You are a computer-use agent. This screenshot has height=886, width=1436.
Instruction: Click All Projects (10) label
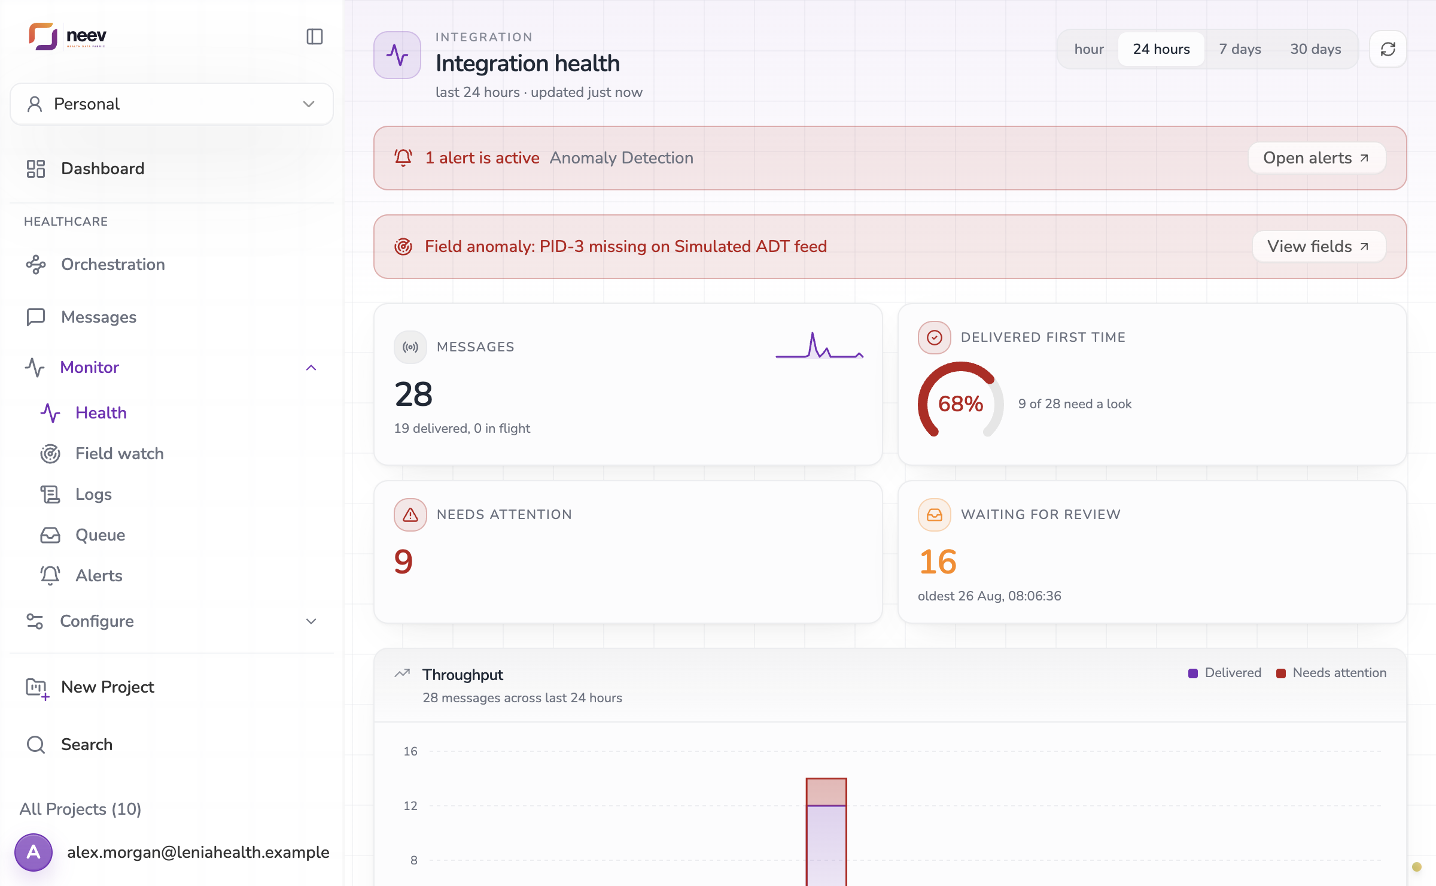pos(81,809)
